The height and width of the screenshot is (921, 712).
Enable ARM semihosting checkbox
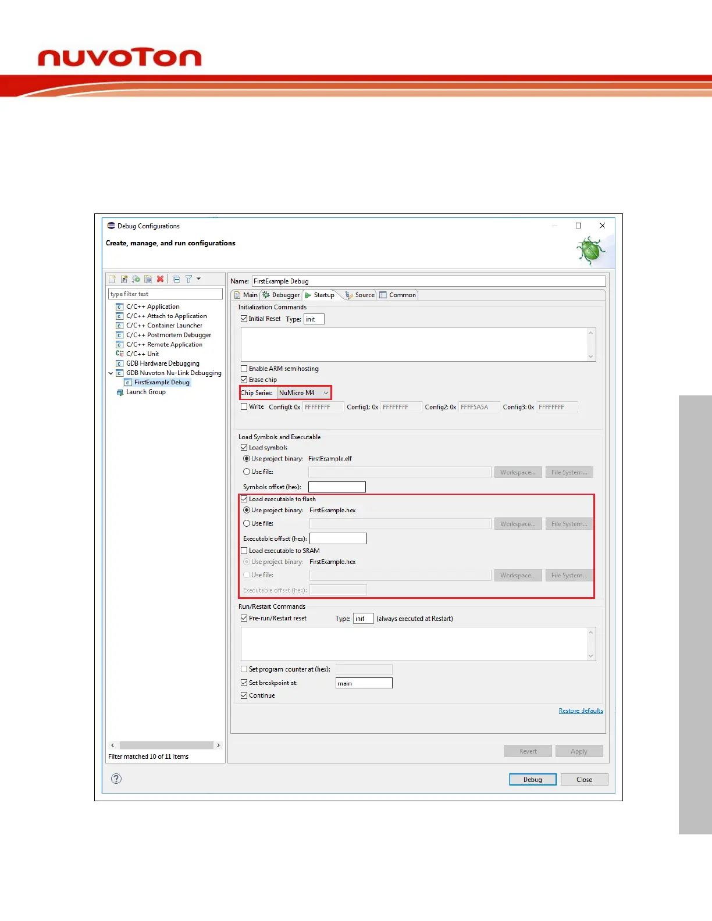(x=244, y=369)
